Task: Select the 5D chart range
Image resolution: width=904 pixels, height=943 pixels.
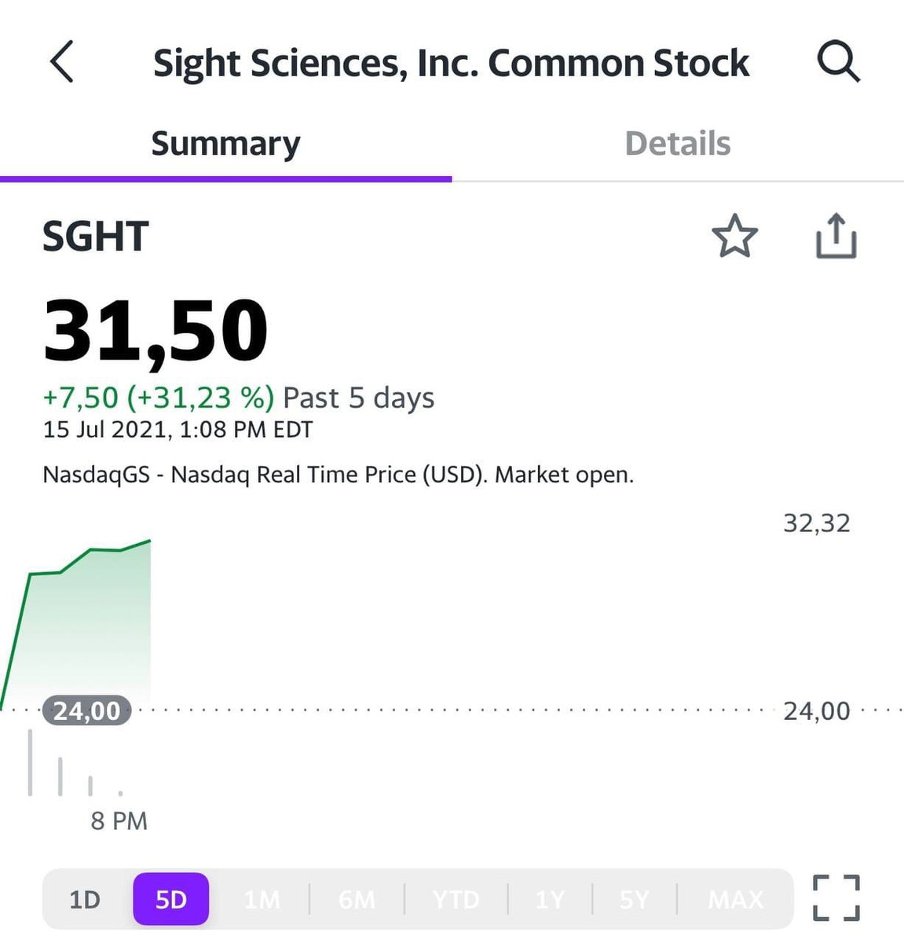Action: click(171, 899)
